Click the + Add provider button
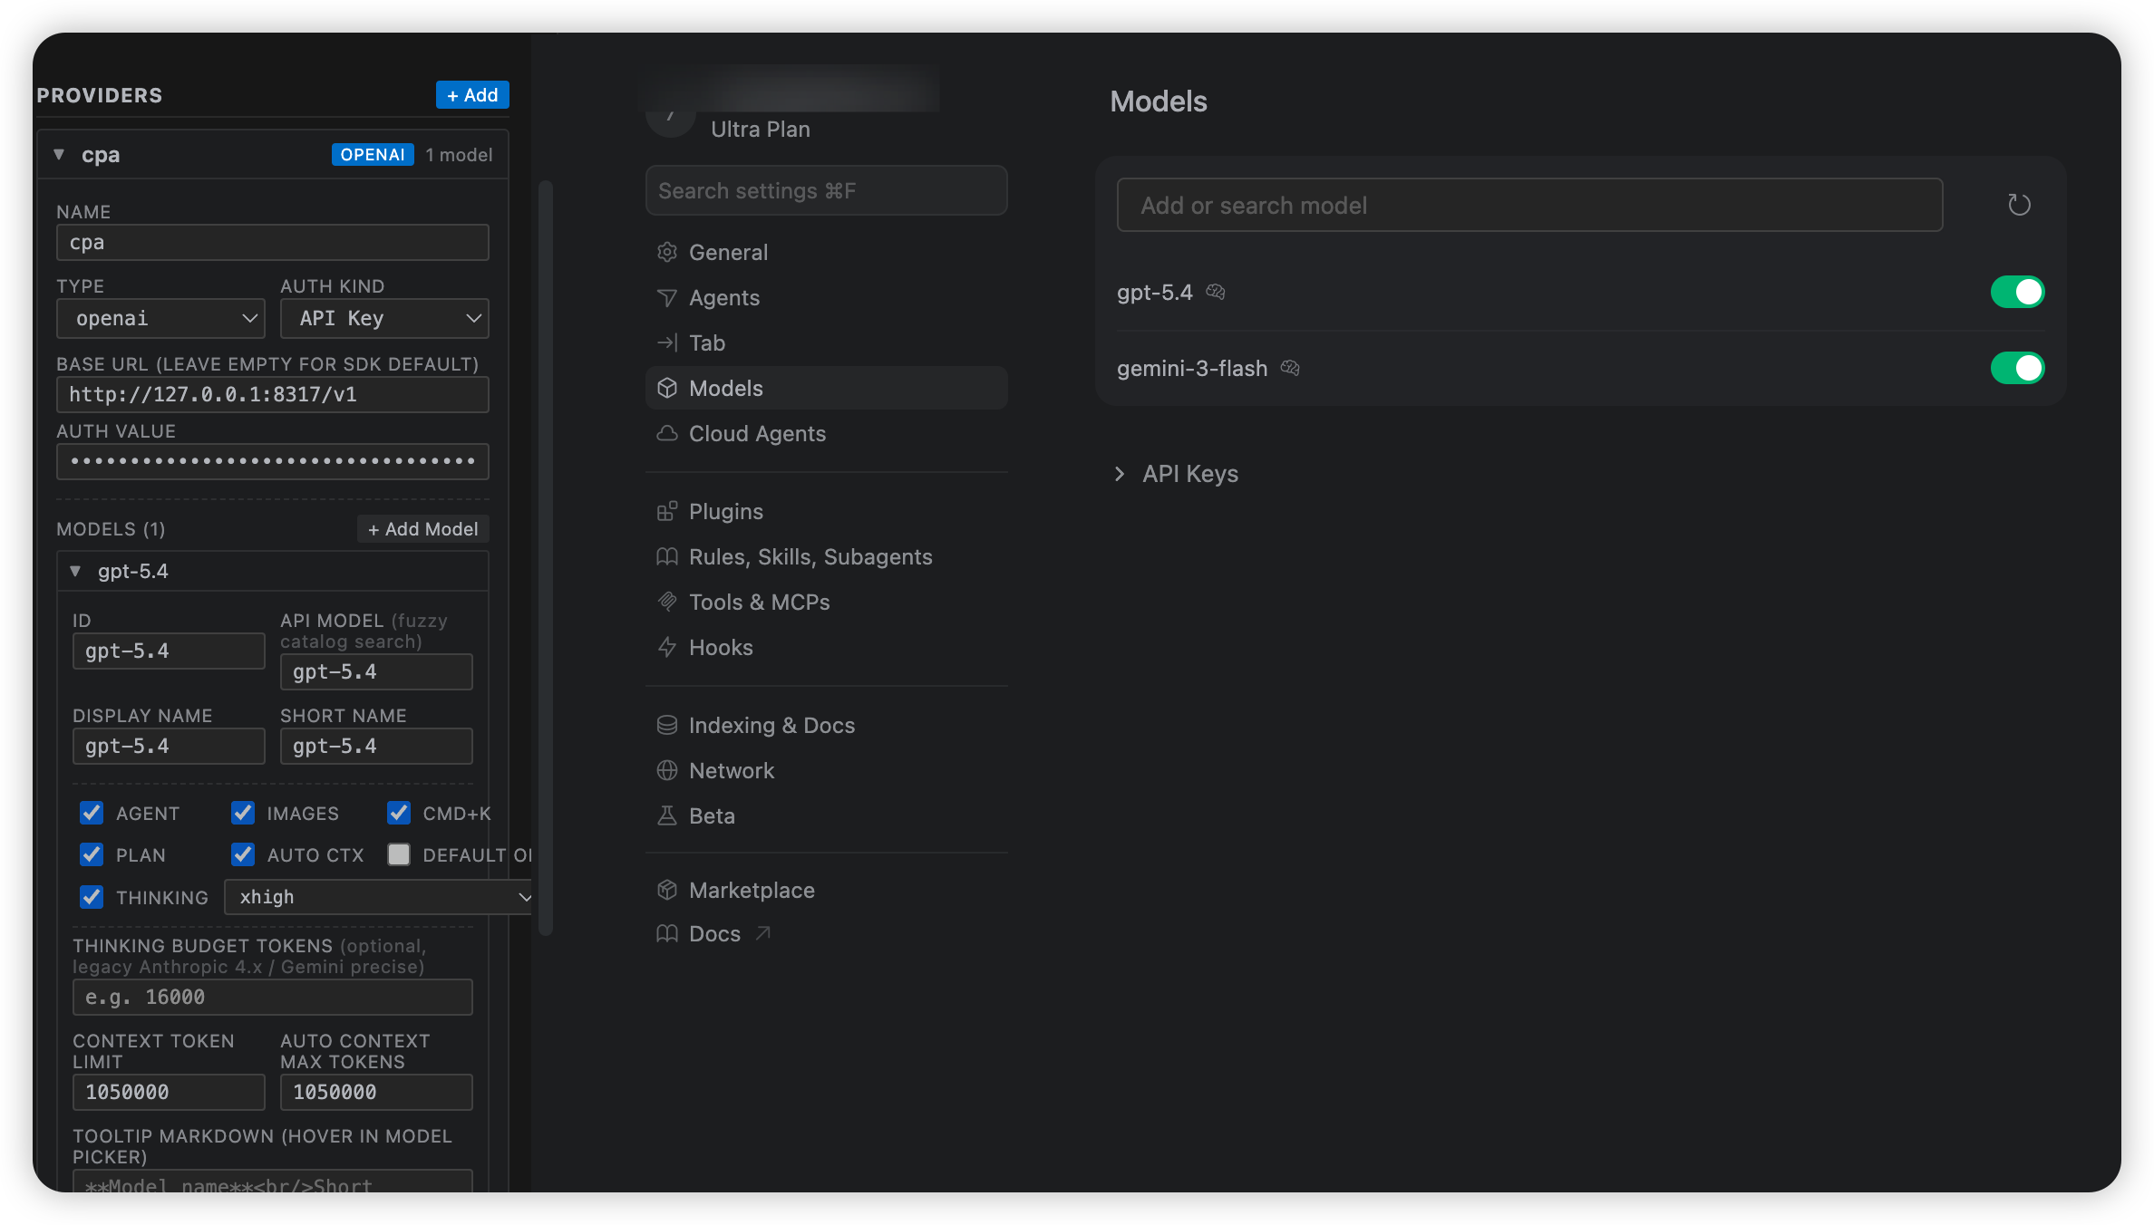 [x=472, y=95]
